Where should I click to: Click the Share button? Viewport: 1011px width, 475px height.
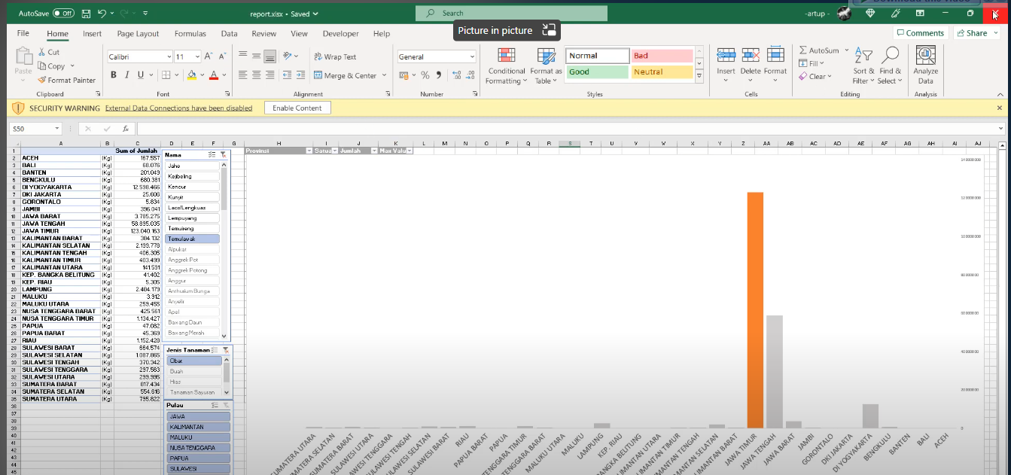[x=971, y=33]
